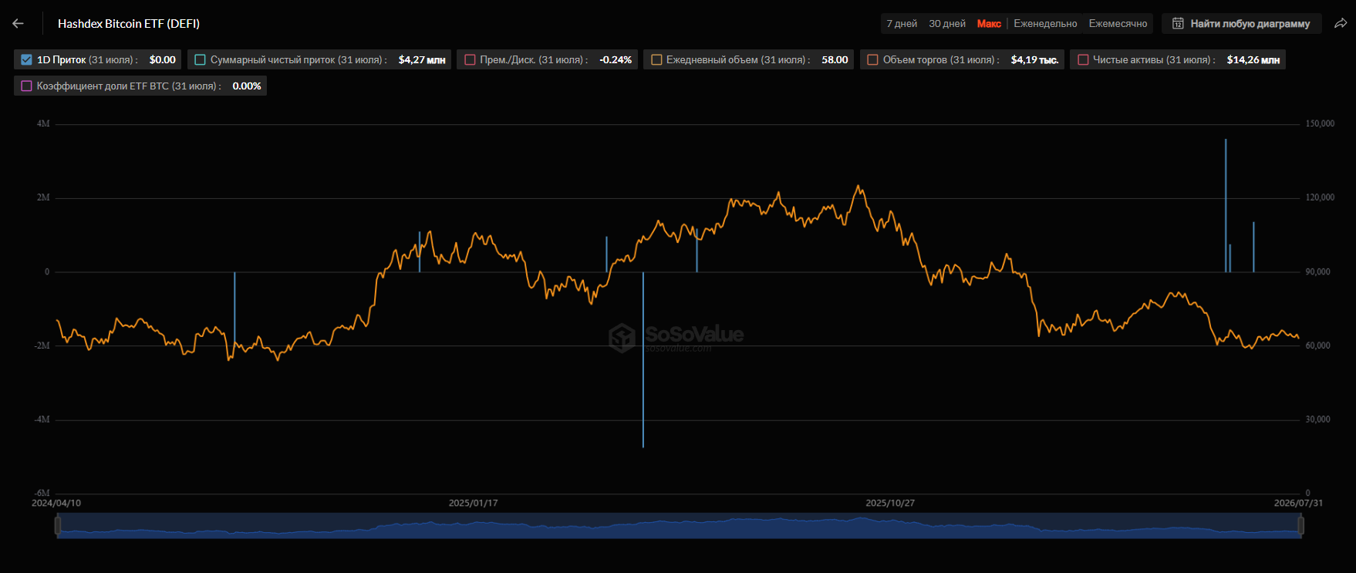Click the long blue outflow bar below -4M
1356x573 pixels.
click(x=643, y=359)
